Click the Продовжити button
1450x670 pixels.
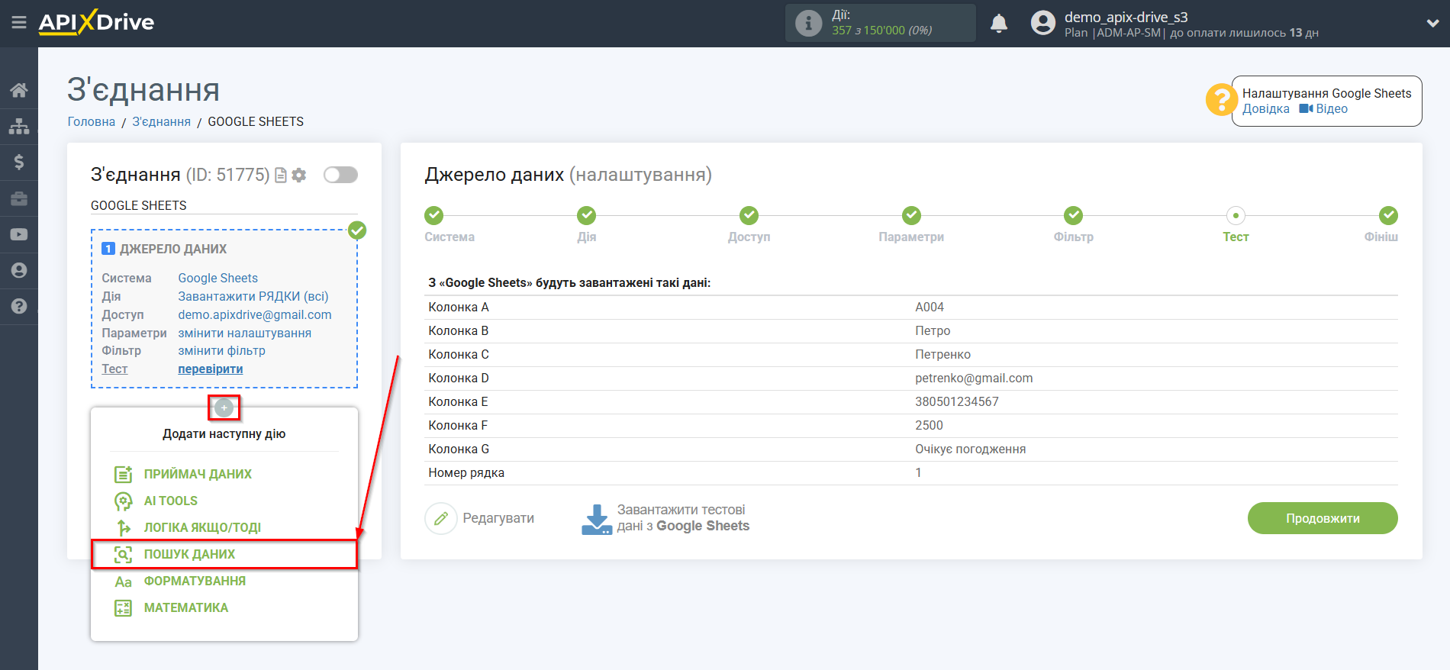click(1323, 518)
